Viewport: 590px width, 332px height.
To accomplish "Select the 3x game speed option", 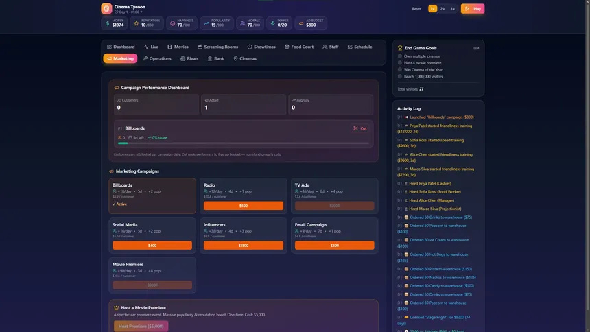I will pos(452,9).
